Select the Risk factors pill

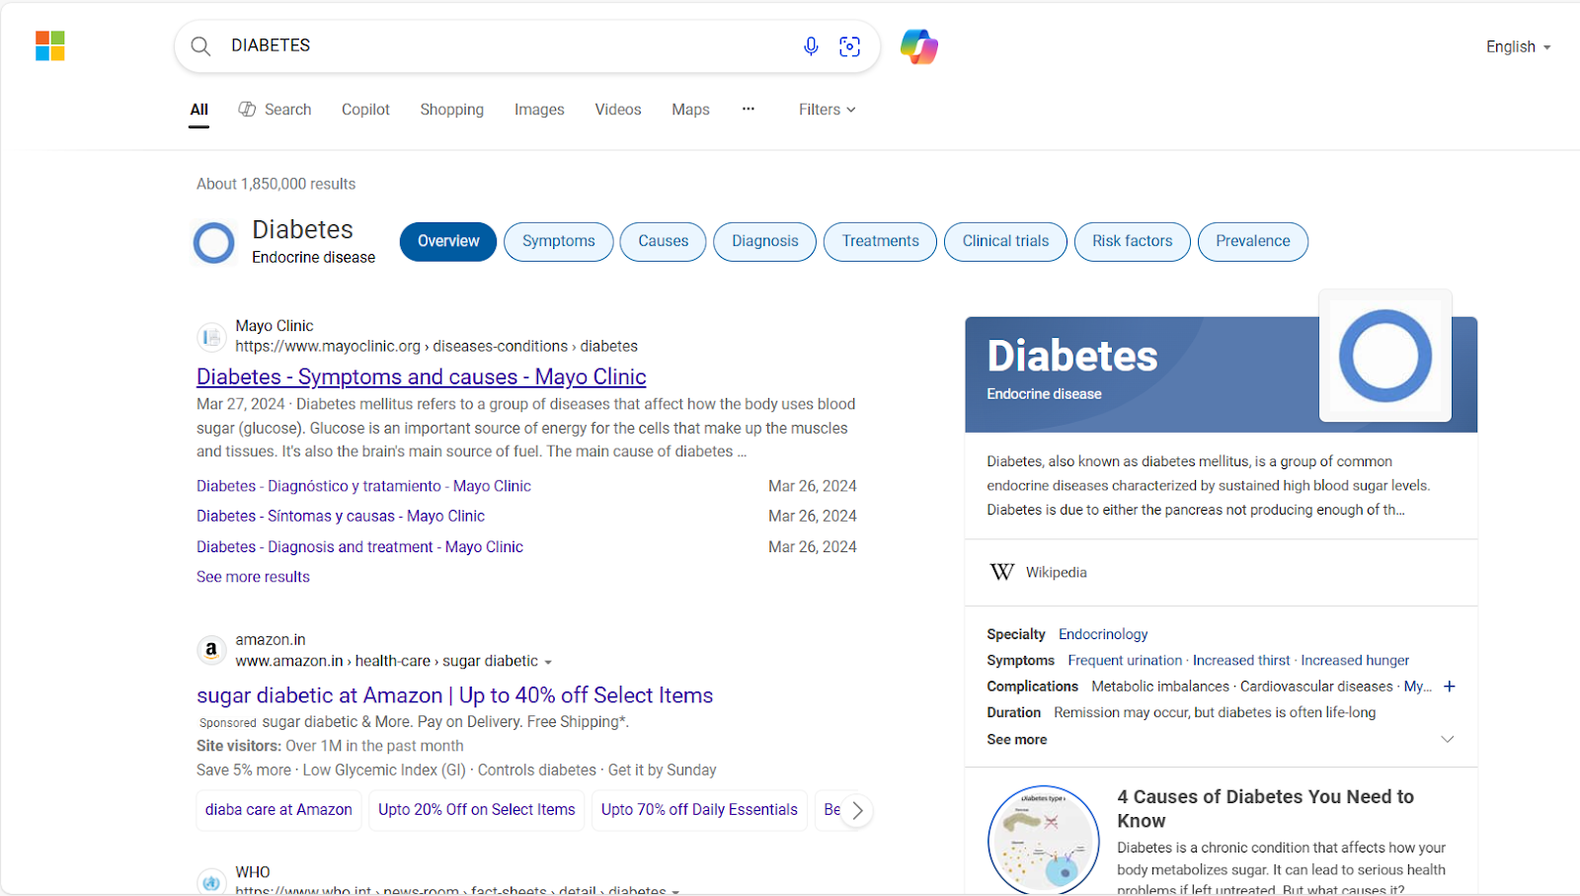pos(1133,242)
